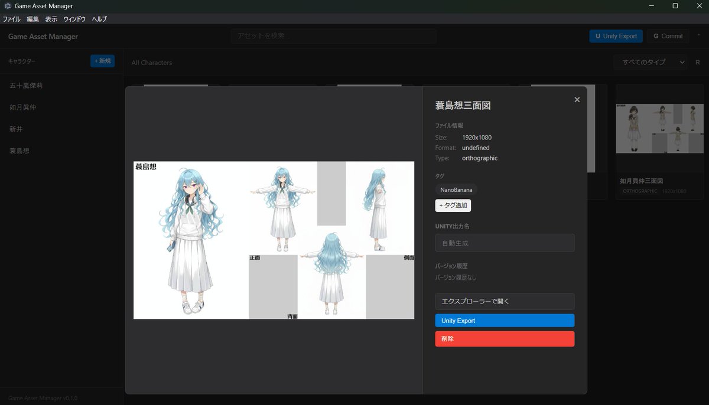Image resolution: width=709 pixels, height=405 pixels.
Task: Click the red 削除 delete button
Action: (x=505, y=338)
